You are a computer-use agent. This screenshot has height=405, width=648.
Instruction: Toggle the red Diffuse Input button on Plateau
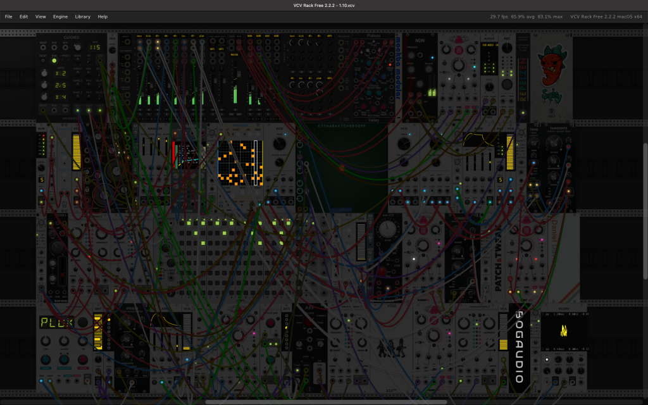pyautogui.click(x=390, y=65)
